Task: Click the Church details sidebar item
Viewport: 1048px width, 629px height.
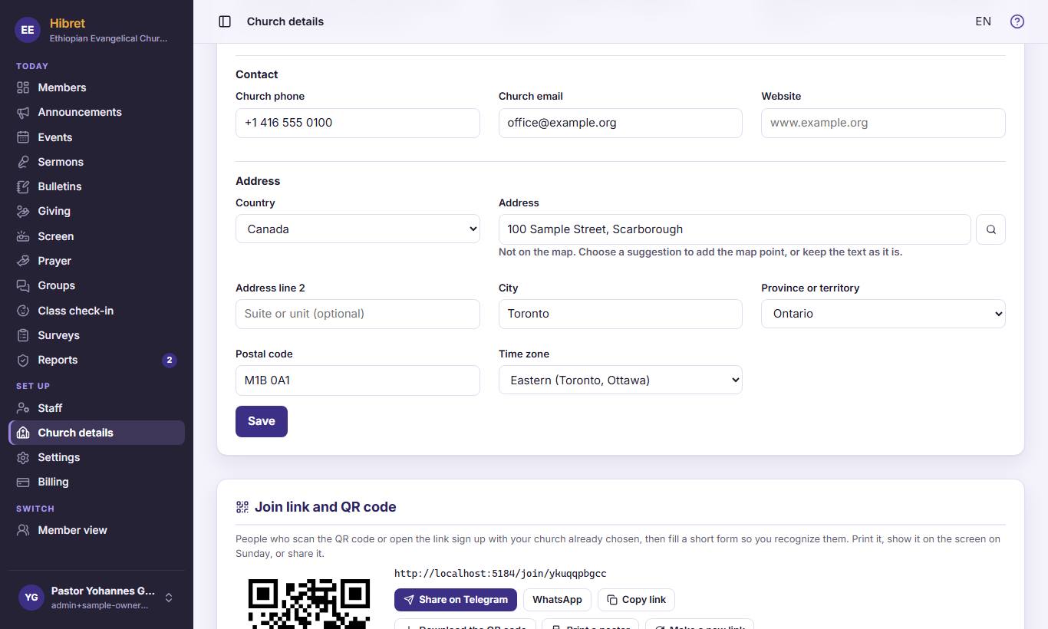Action: click(x=97, y=433)
